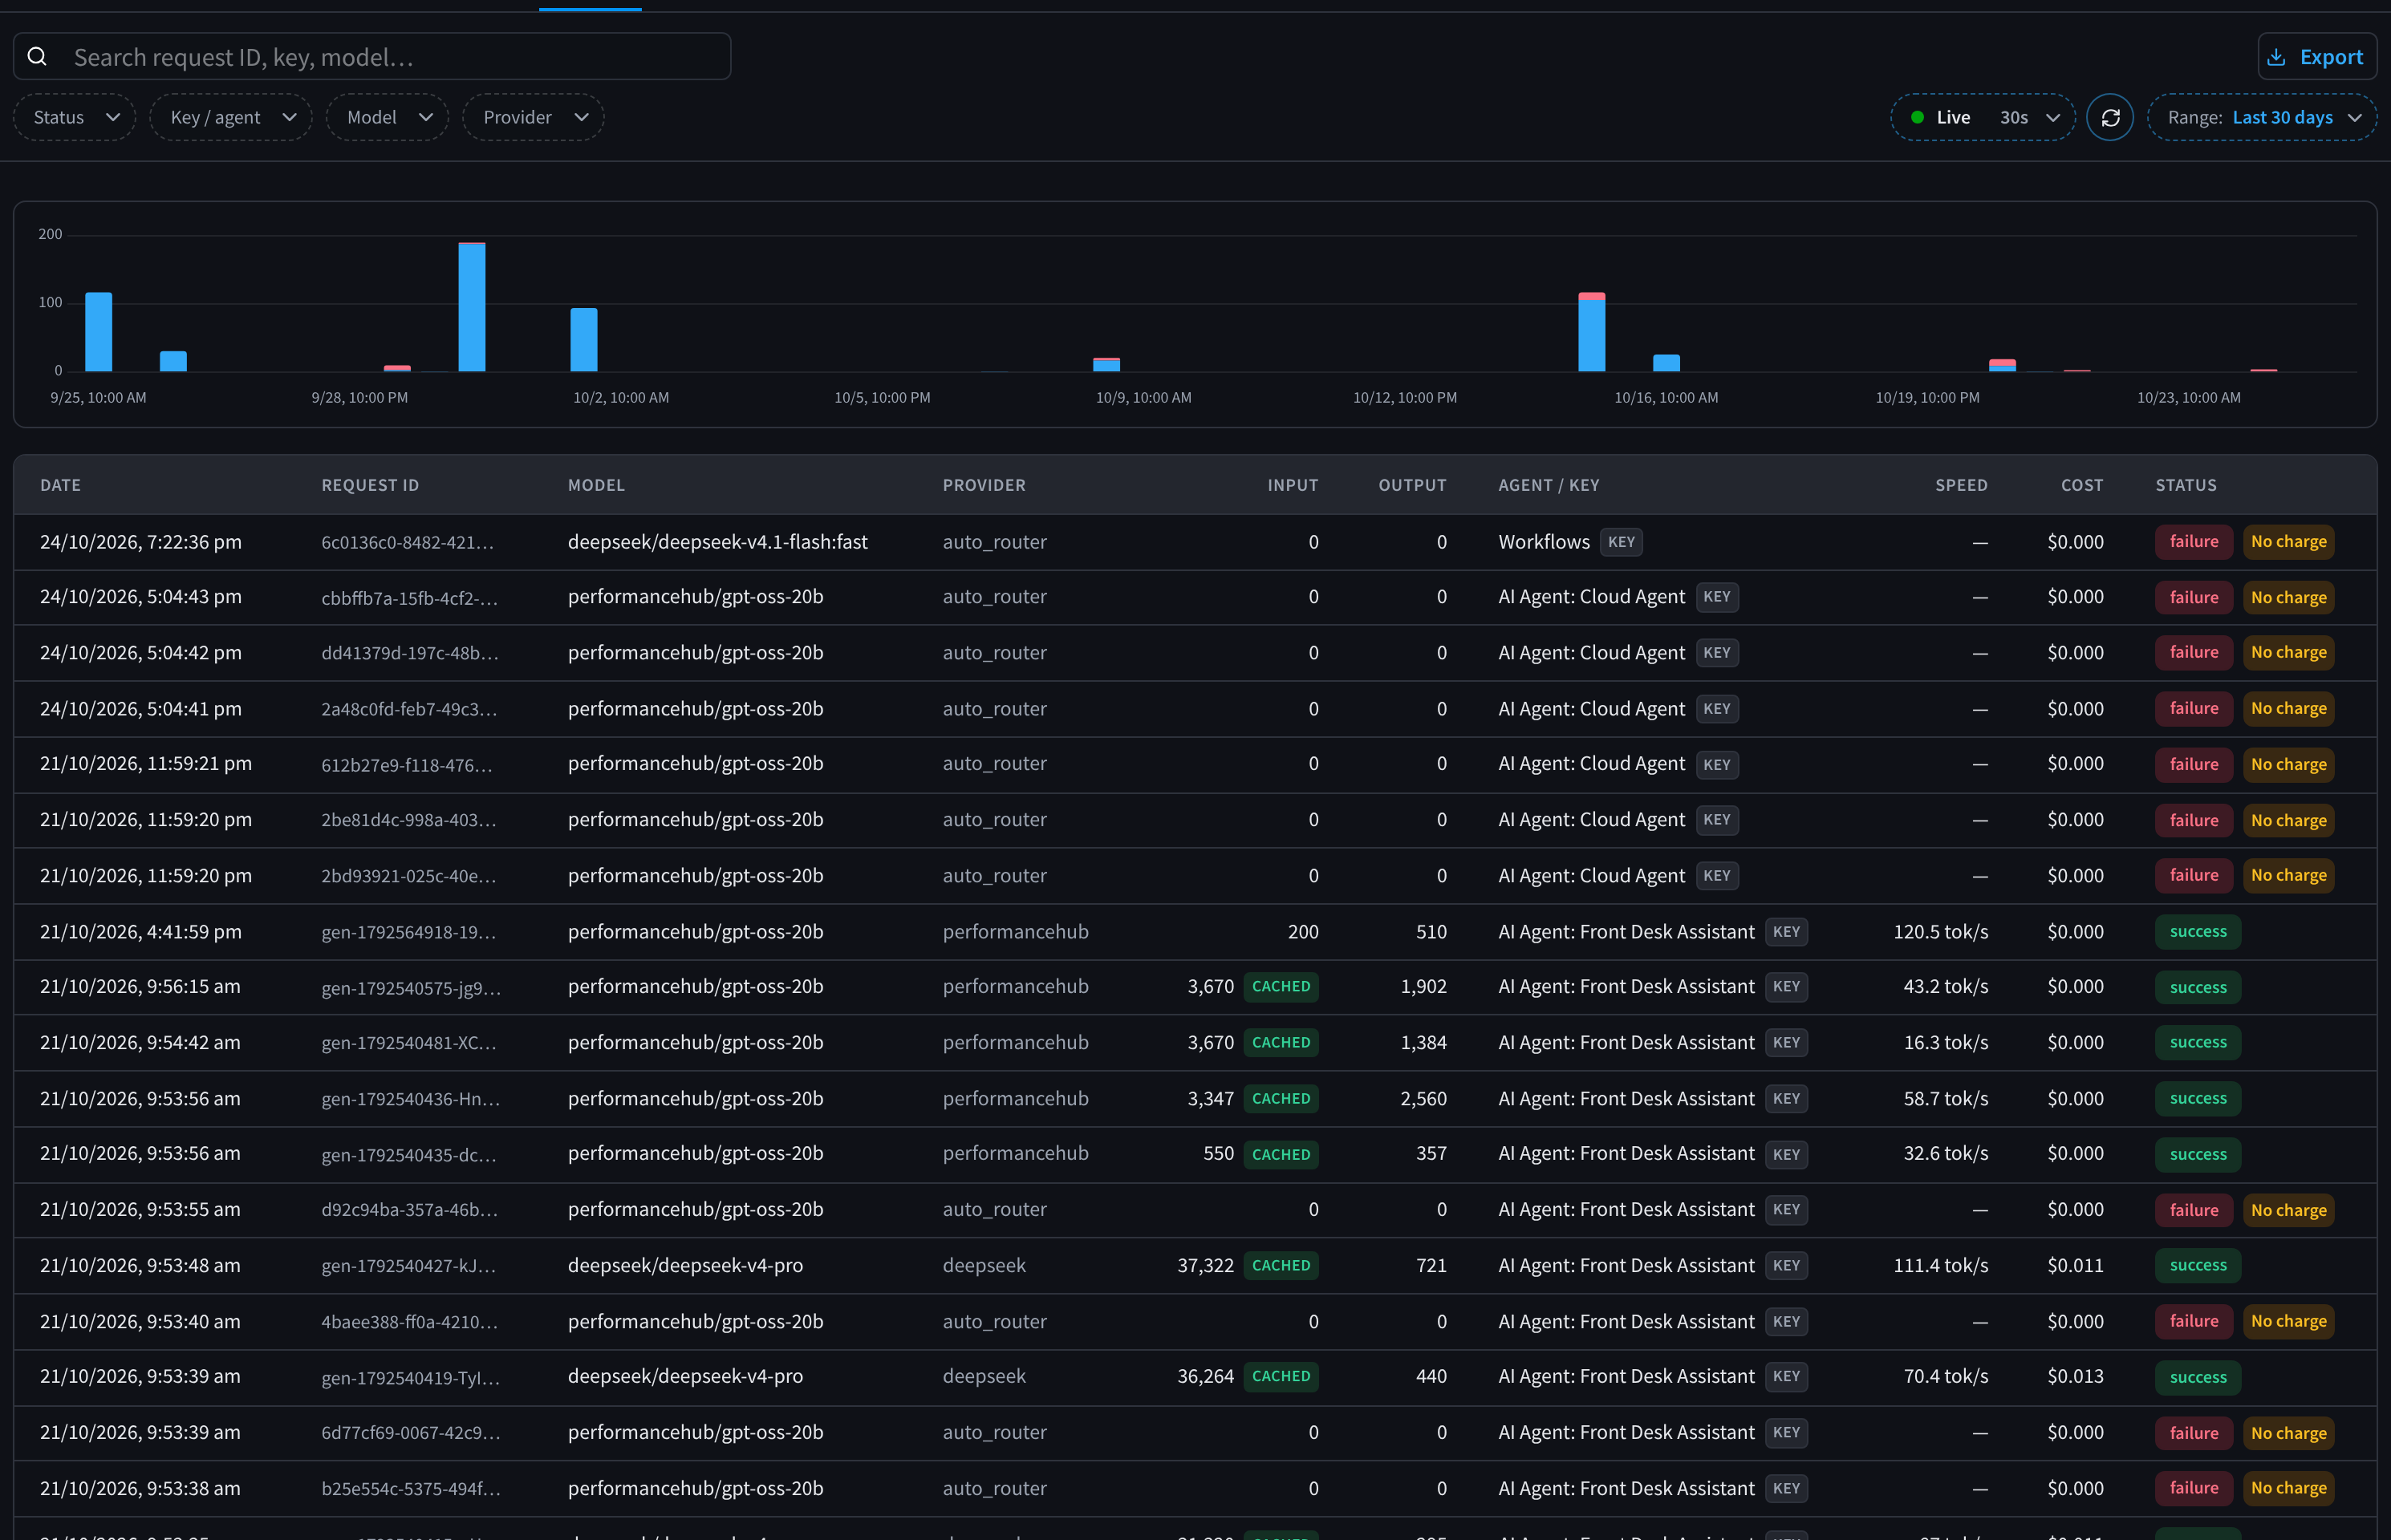
Task: Open request gen-1792564918-19…
Action: 408,932
